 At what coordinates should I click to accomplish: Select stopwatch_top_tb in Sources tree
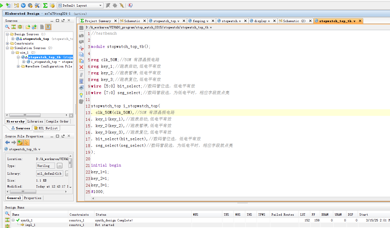pos(44,57)
